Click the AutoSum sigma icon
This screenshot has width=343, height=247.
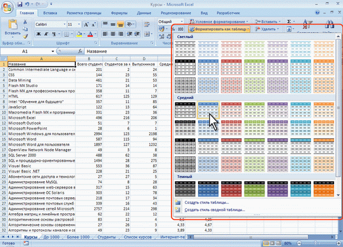(x=289, y=22)
